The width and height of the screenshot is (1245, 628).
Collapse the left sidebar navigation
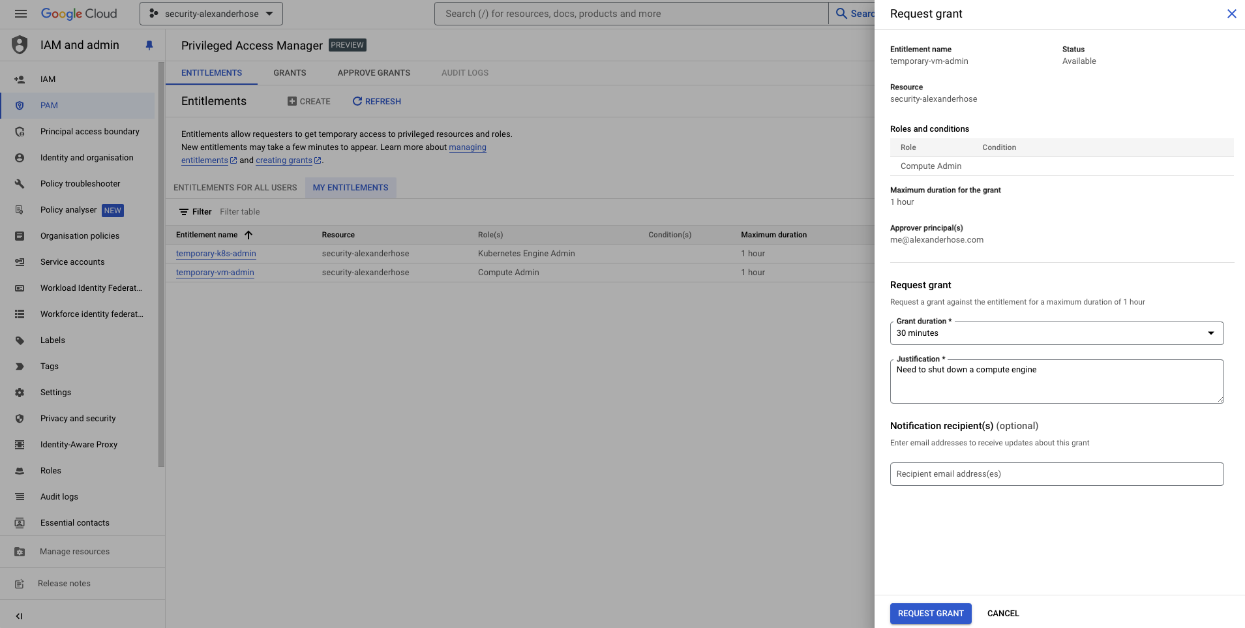click(19, 616)
